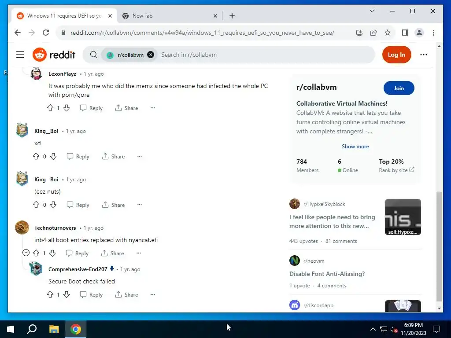
Task: Share the 'xd' comment
Action: (x=113, y=156)
